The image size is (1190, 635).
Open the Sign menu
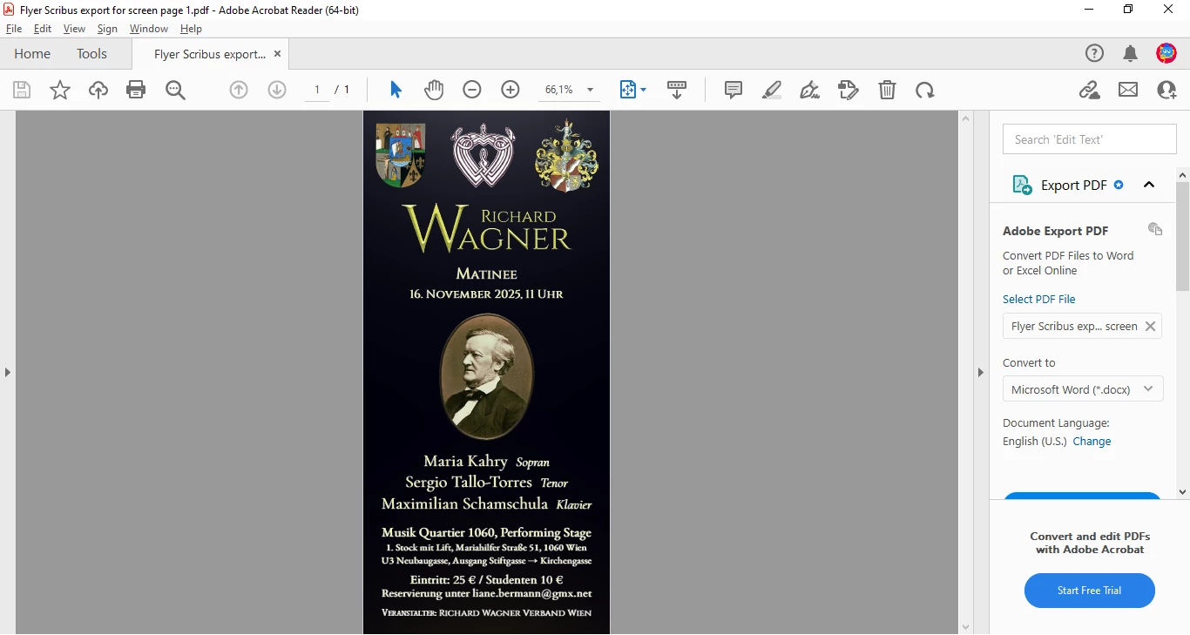click(107, 29)
